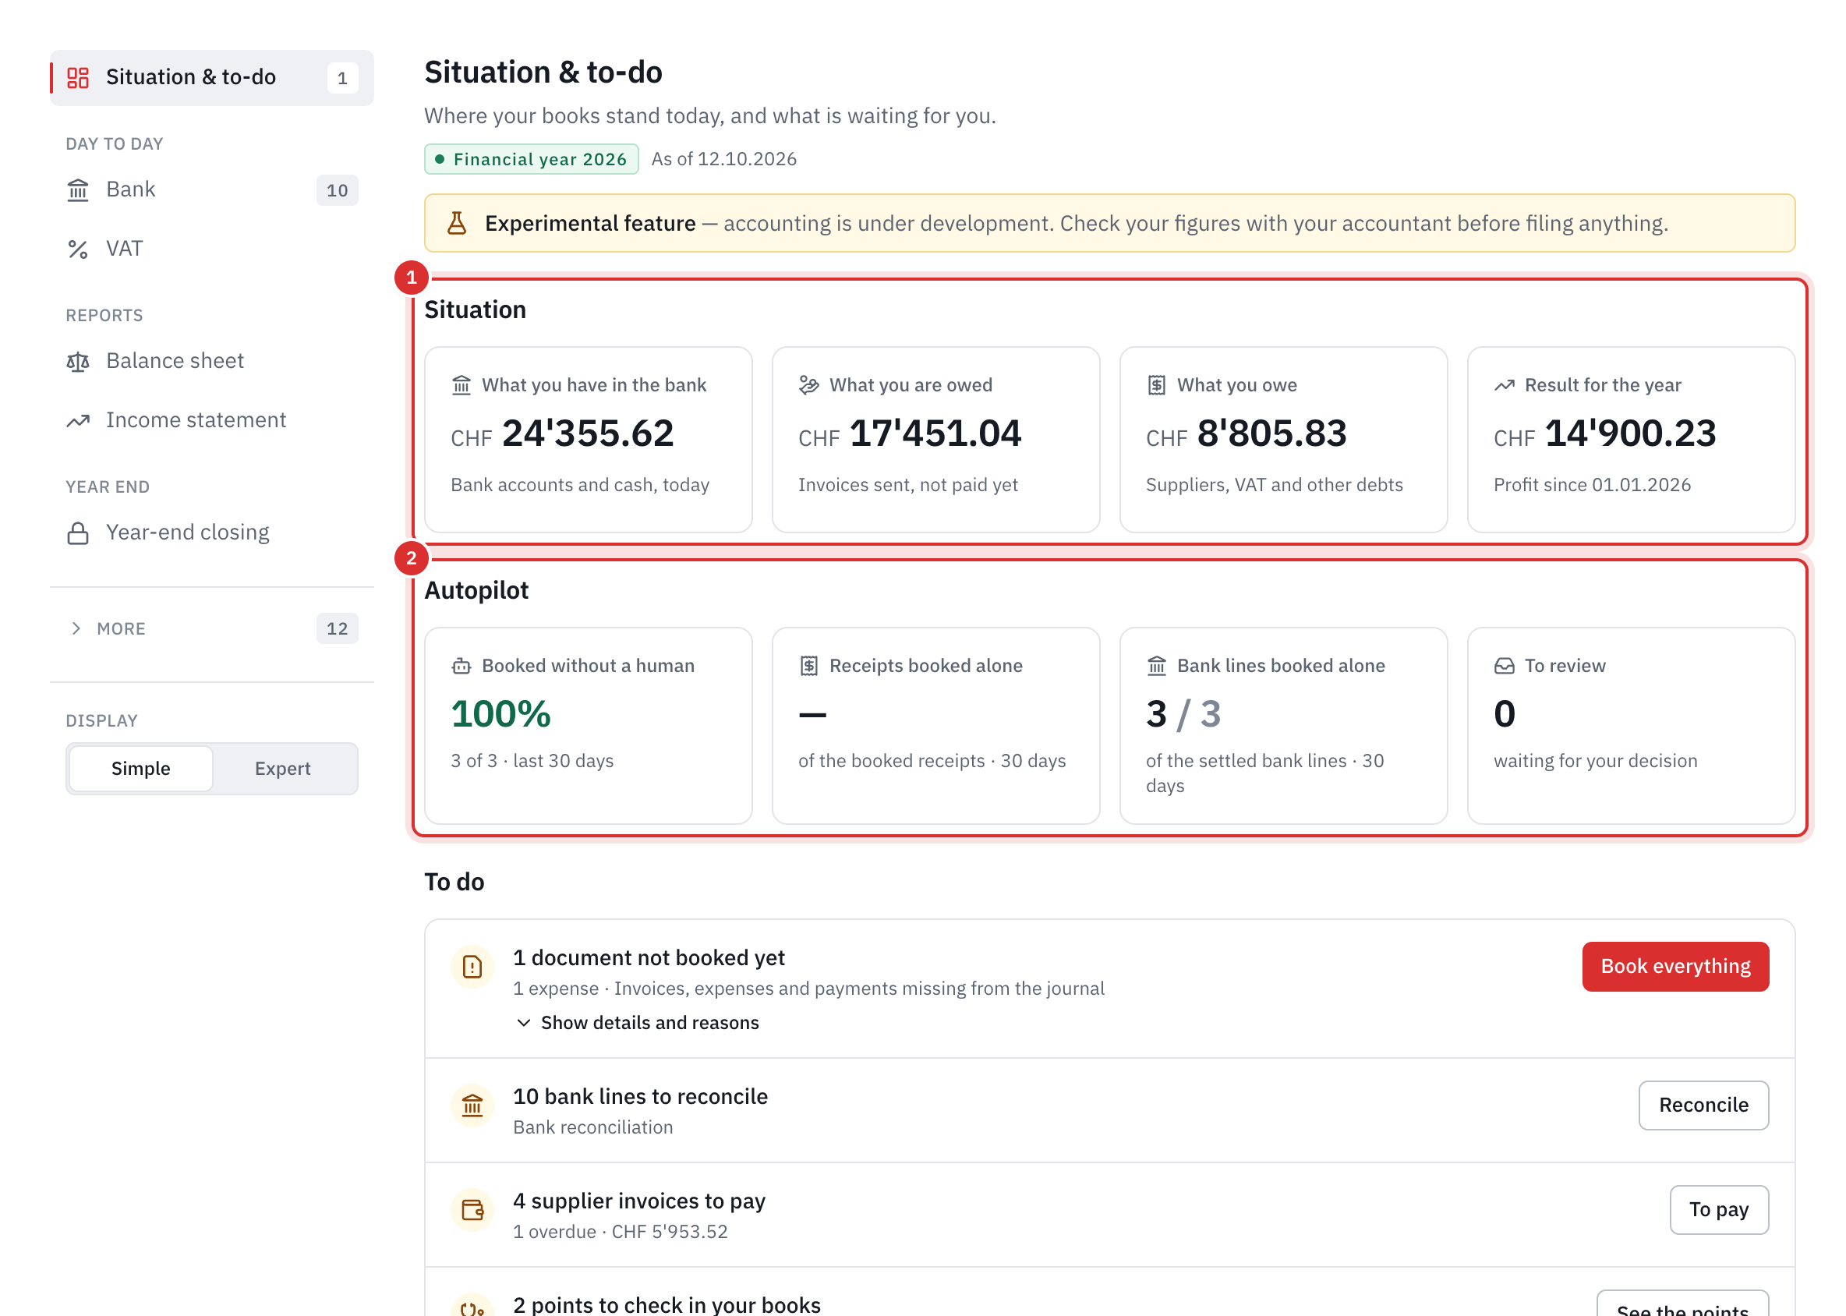This screenshot has width=1846, height=1316.
Task: Click the amount 14'900.23
Action: (1630, 433)
